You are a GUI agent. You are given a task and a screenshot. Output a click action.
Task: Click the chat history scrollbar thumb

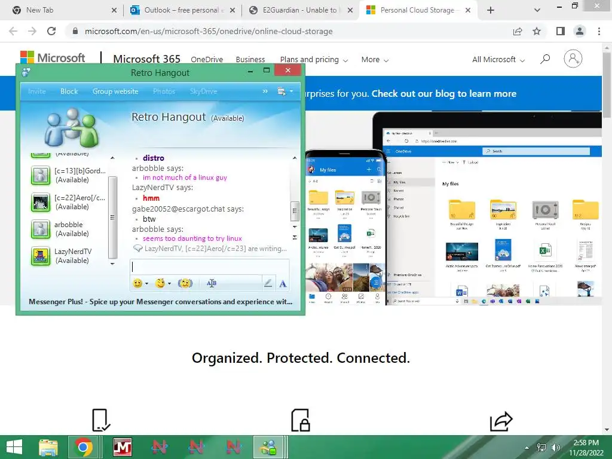[295, 211]
